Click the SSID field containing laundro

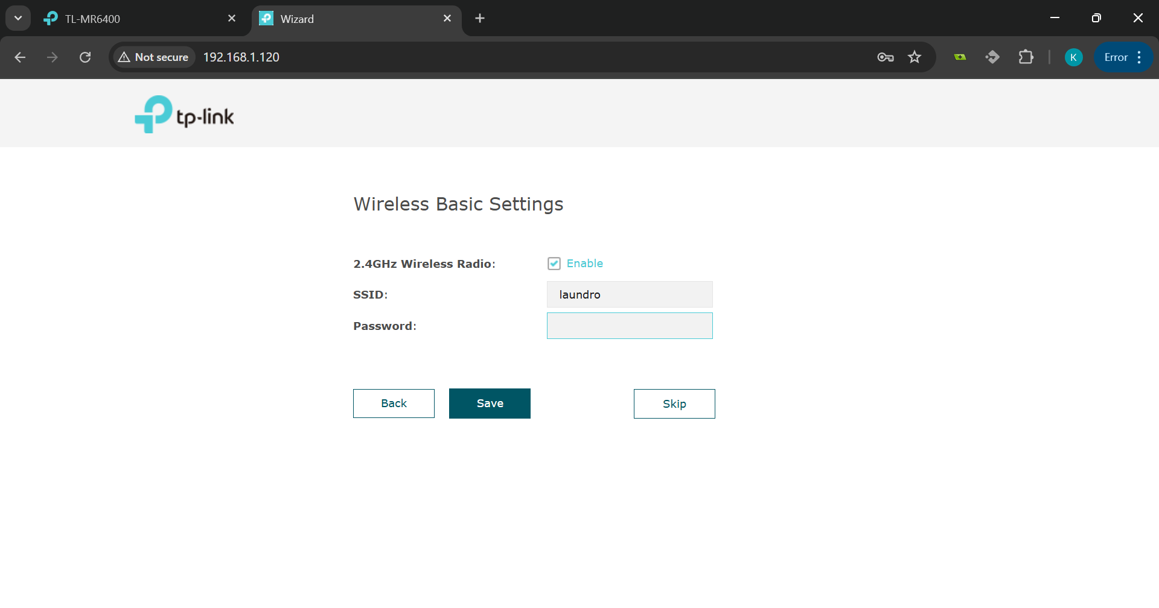630,294
